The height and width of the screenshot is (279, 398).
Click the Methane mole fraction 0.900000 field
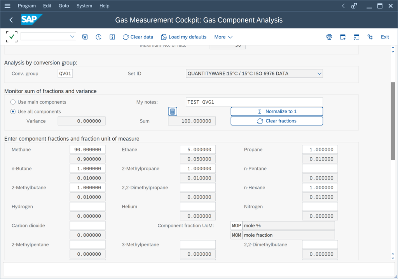pos(87,159)
